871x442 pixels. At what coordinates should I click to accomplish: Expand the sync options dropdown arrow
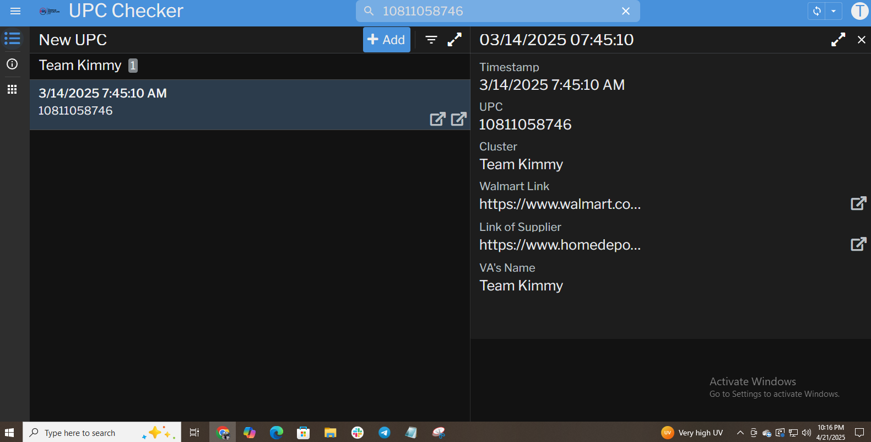click(834, 11)
